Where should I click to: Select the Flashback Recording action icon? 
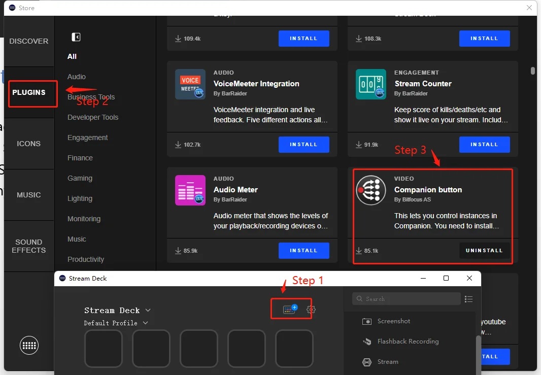click(x=367, y=342)
